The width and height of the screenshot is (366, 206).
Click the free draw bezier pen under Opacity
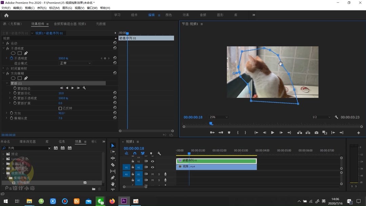26,53
